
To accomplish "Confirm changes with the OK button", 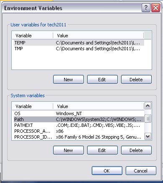I will [x=107, y=170].
